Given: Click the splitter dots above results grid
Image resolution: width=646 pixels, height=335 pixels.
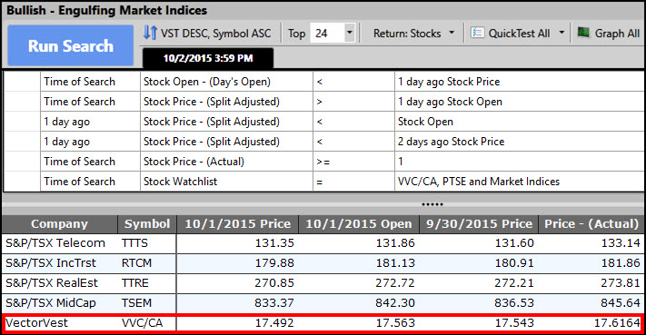Looking at the screenshot, I should tap(432, 204).
